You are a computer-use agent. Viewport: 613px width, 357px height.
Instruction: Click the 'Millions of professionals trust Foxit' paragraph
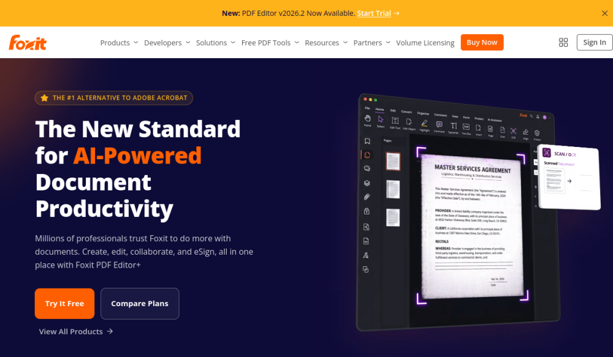click(x=144, y=252)
